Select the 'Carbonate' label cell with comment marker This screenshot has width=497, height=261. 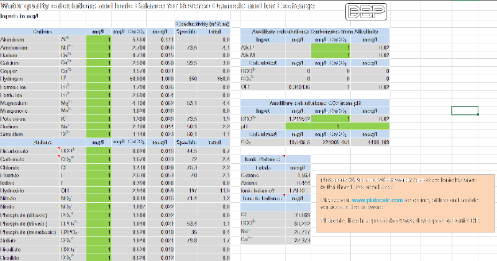[30, 159]
